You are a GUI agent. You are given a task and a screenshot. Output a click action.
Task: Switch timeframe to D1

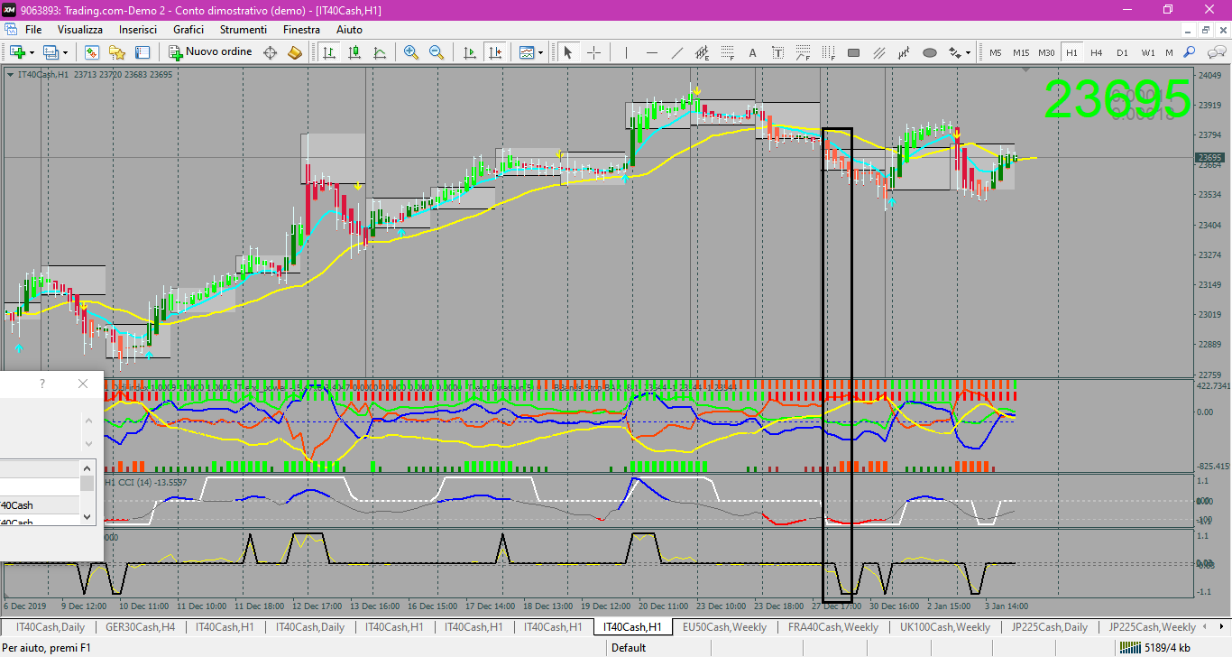(x=1122, y=52)
